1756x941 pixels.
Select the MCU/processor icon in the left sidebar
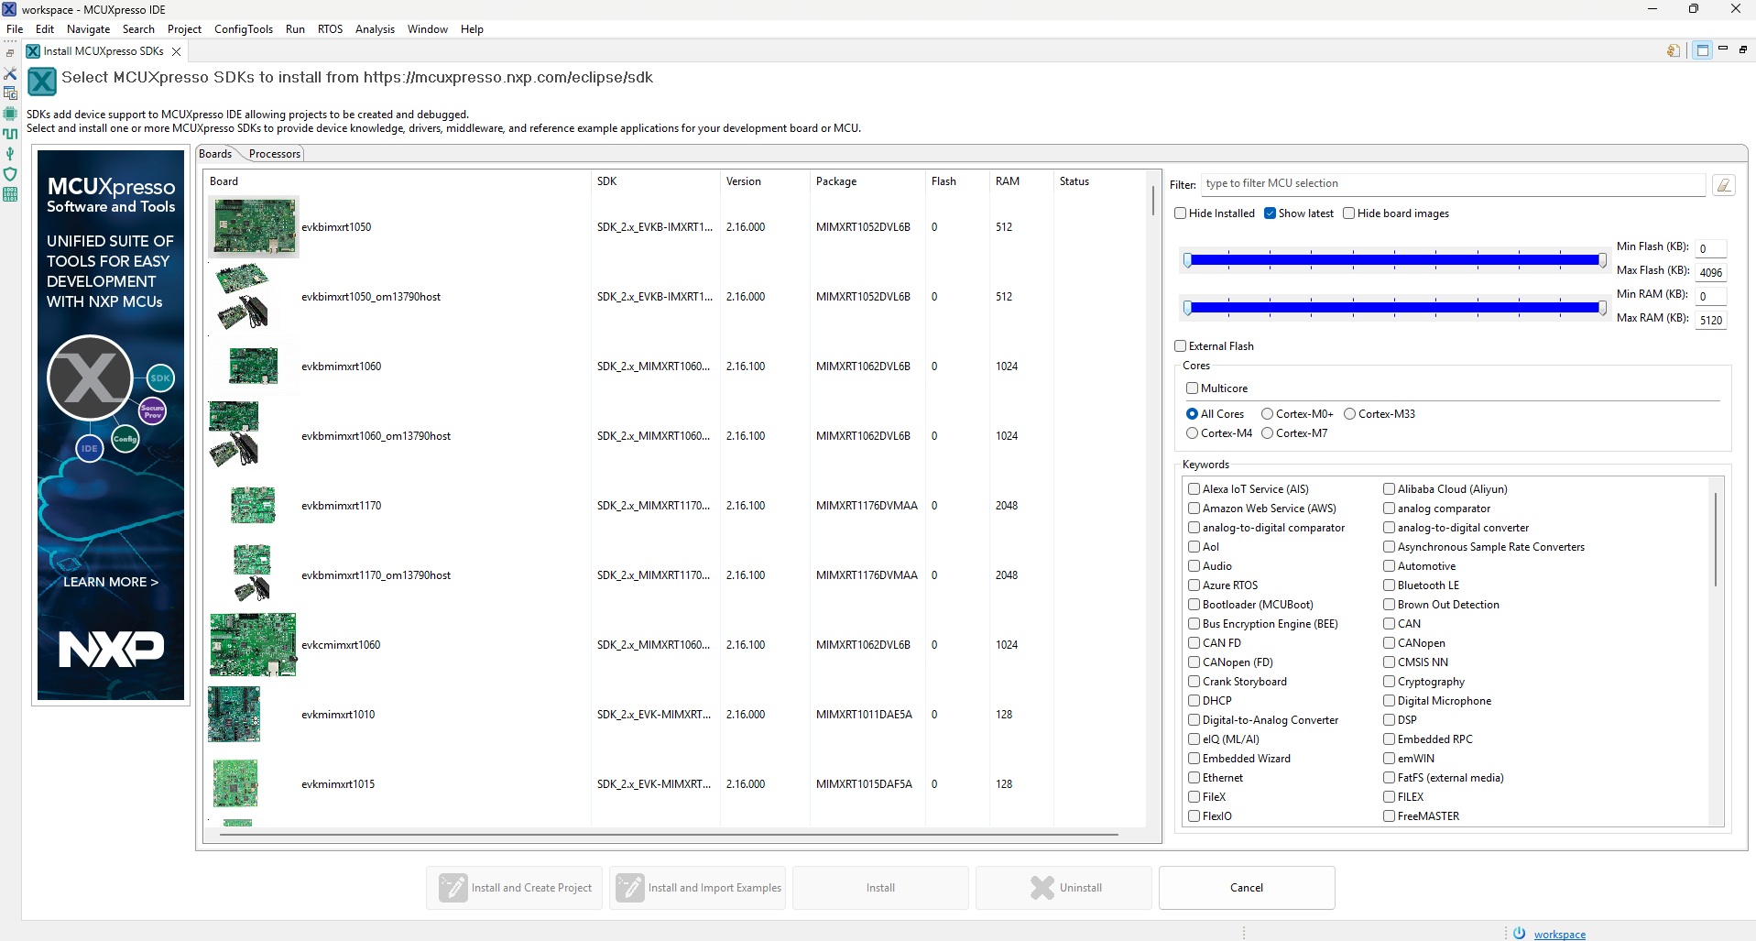10,113
